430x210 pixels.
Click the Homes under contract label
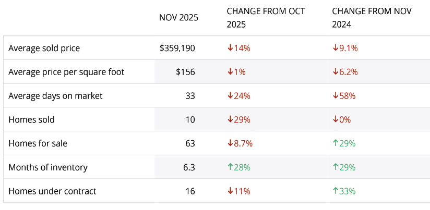click(52, 191)
